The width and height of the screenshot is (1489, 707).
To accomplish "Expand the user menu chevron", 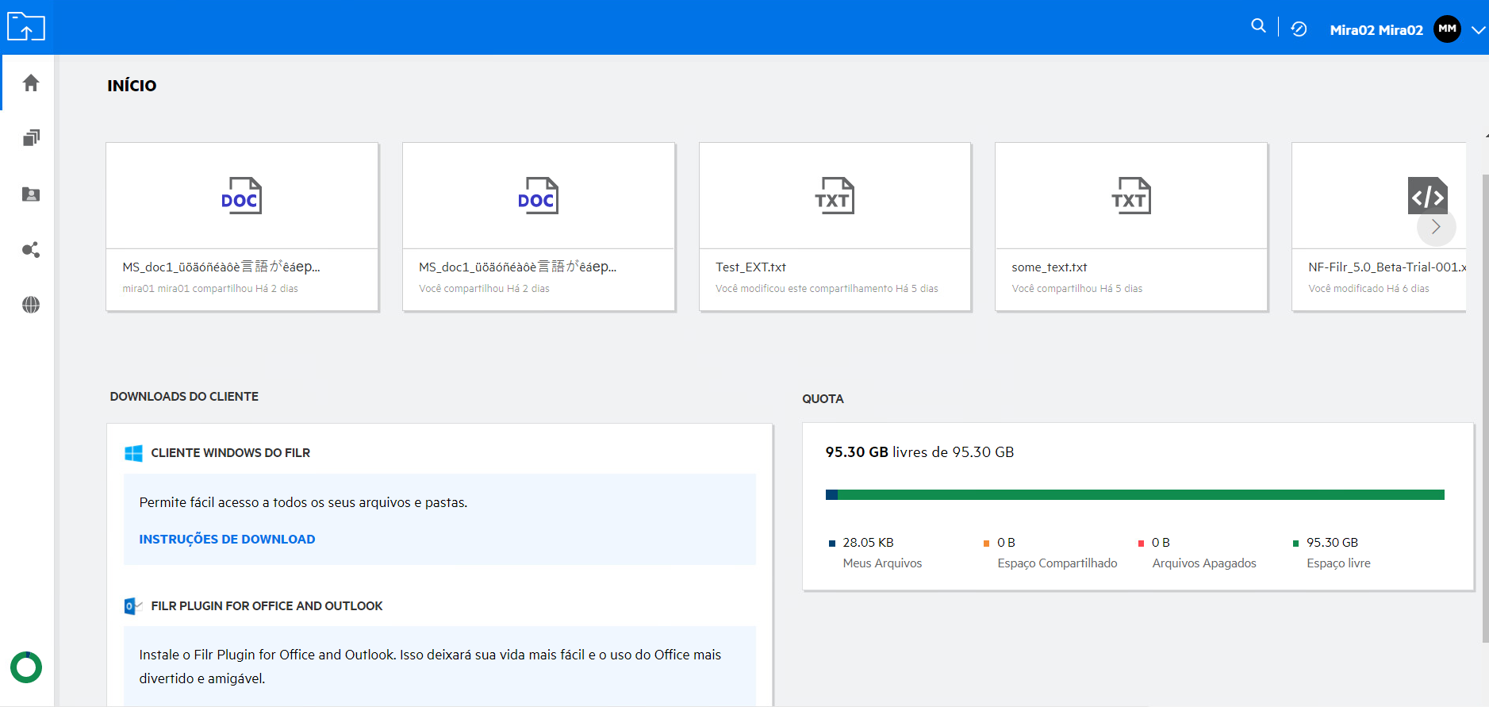I will (1478, 30).
